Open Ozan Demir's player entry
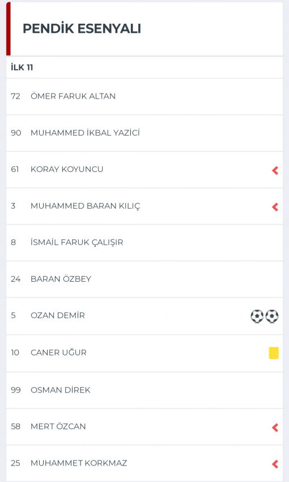Image resolution: width=289 pixels, height=482 pixels. (x=144, y=316)
